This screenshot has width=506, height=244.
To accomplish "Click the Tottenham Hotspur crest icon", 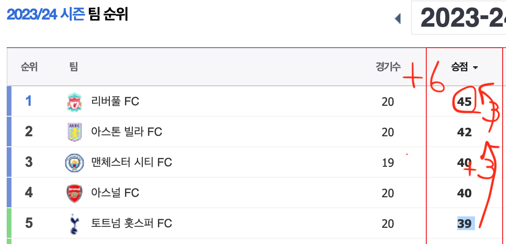I will point(74,224).
